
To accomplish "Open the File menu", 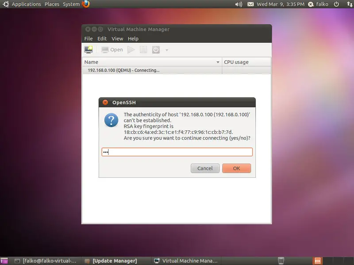I will click(88, 39).
